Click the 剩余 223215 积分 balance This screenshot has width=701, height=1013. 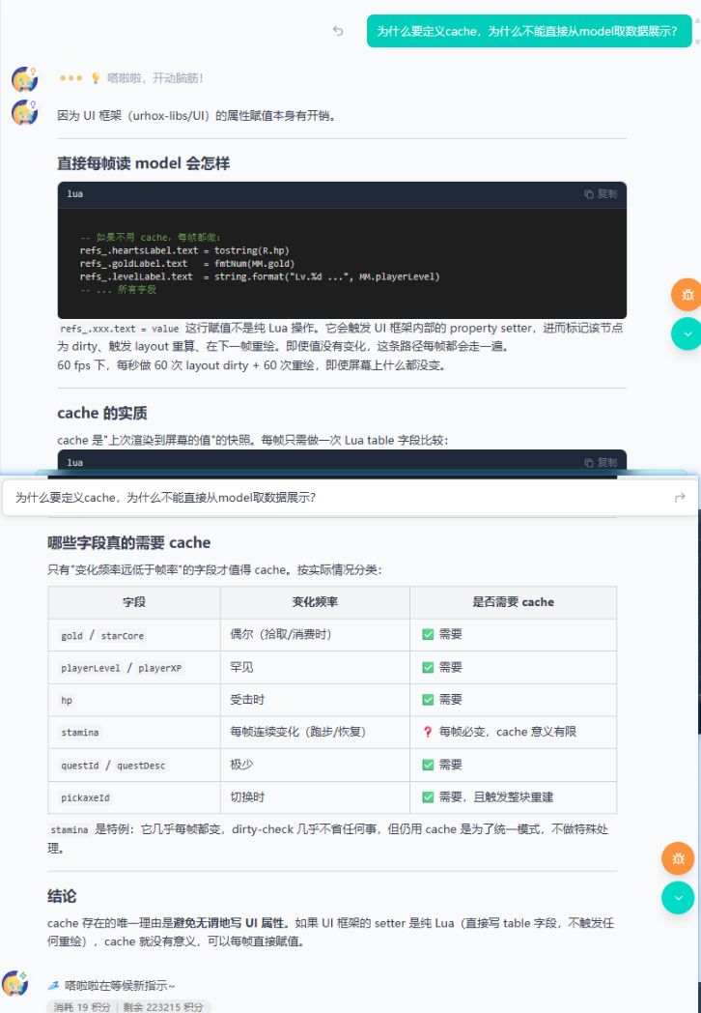pos(162,1007)
